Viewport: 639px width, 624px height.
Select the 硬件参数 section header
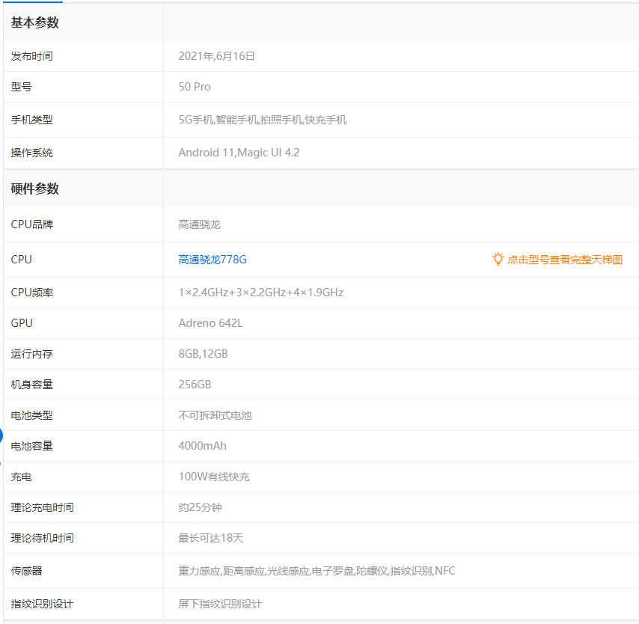[x=36, y=189]
